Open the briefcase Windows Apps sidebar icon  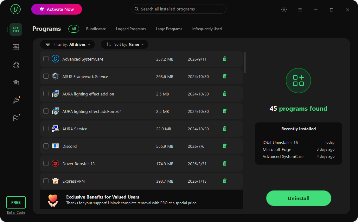pos(16,83)
